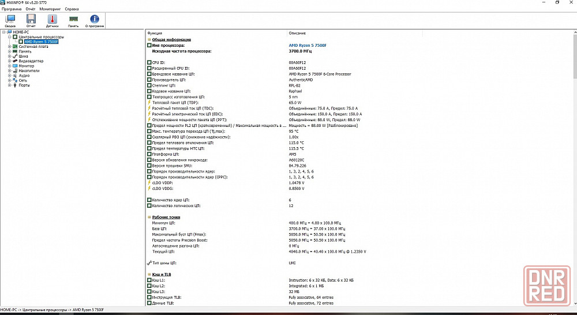Open the О программе info icon
The height and width of the screenshot is (315, 577).
click(95, 19)
